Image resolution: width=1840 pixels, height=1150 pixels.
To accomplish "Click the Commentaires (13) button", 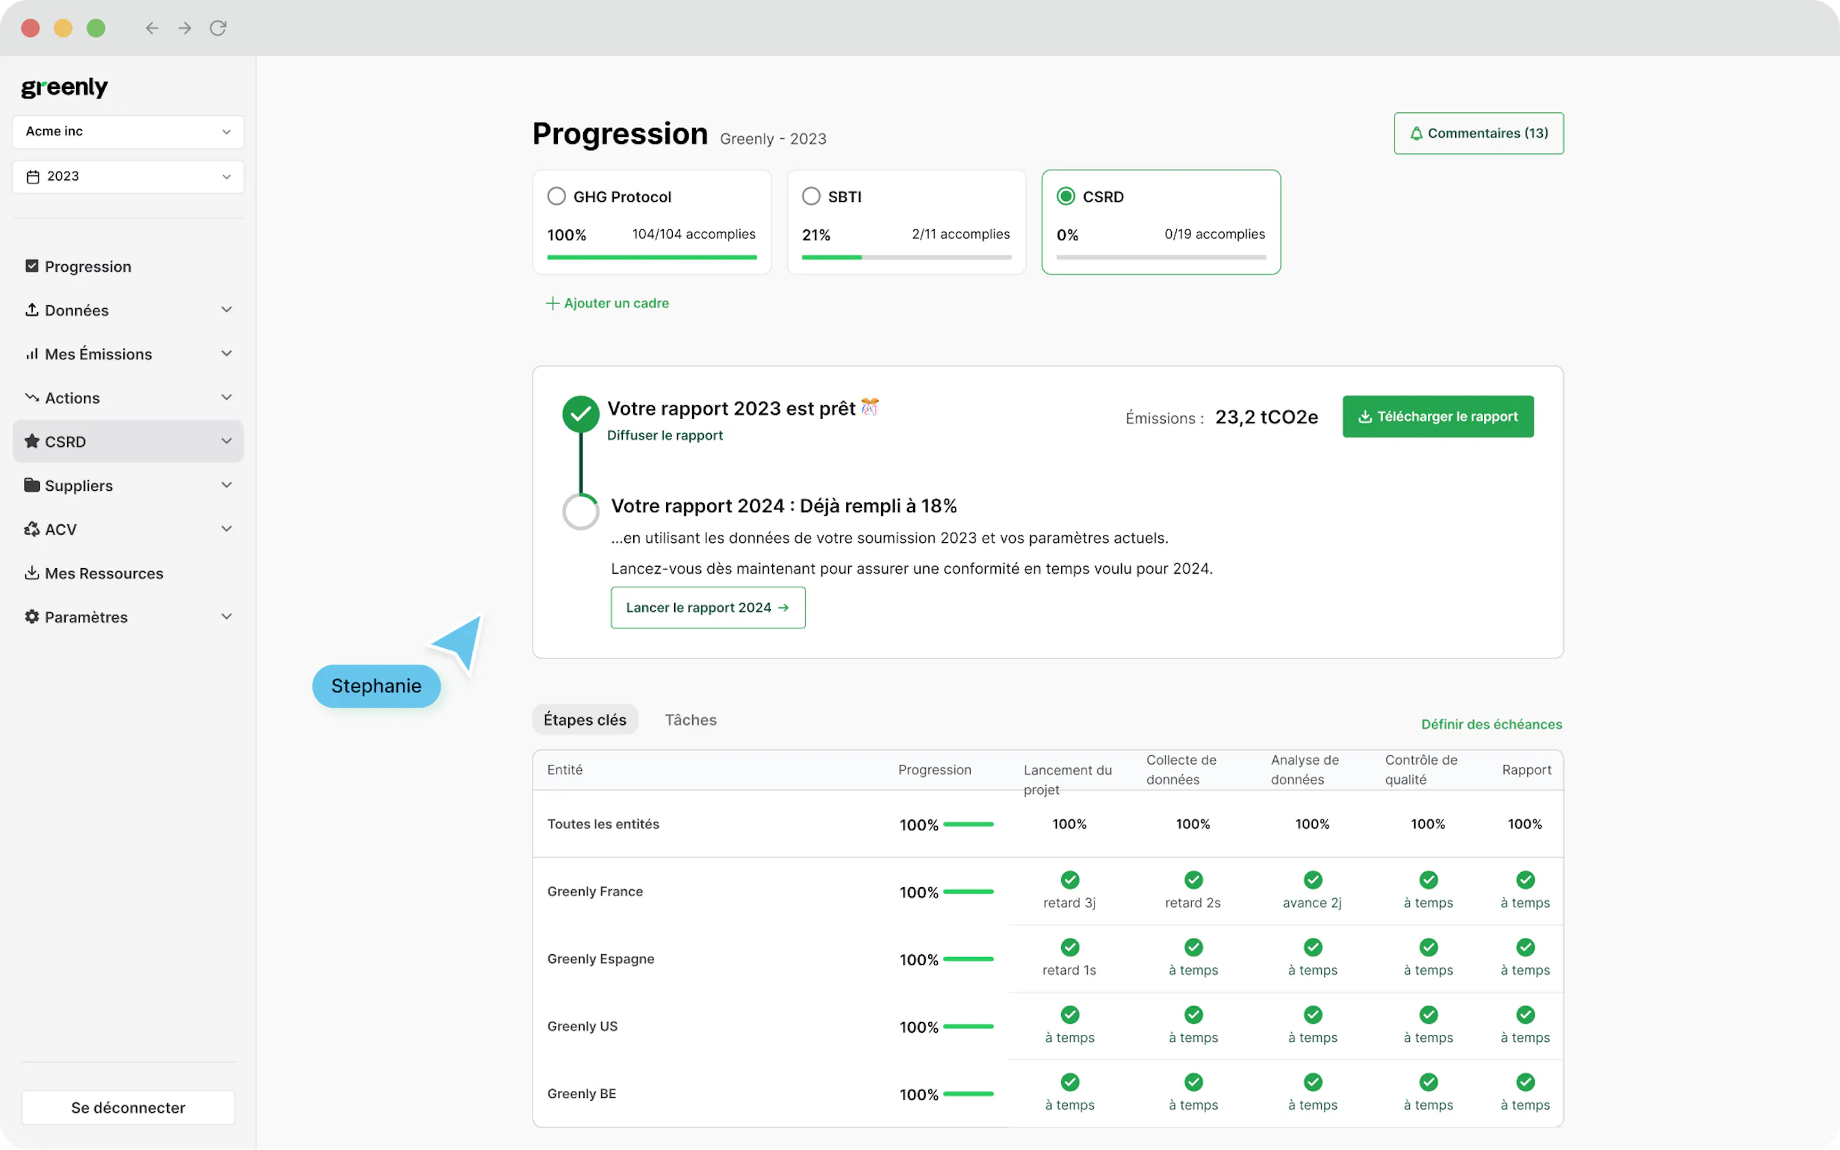I will coord(1478,133).
